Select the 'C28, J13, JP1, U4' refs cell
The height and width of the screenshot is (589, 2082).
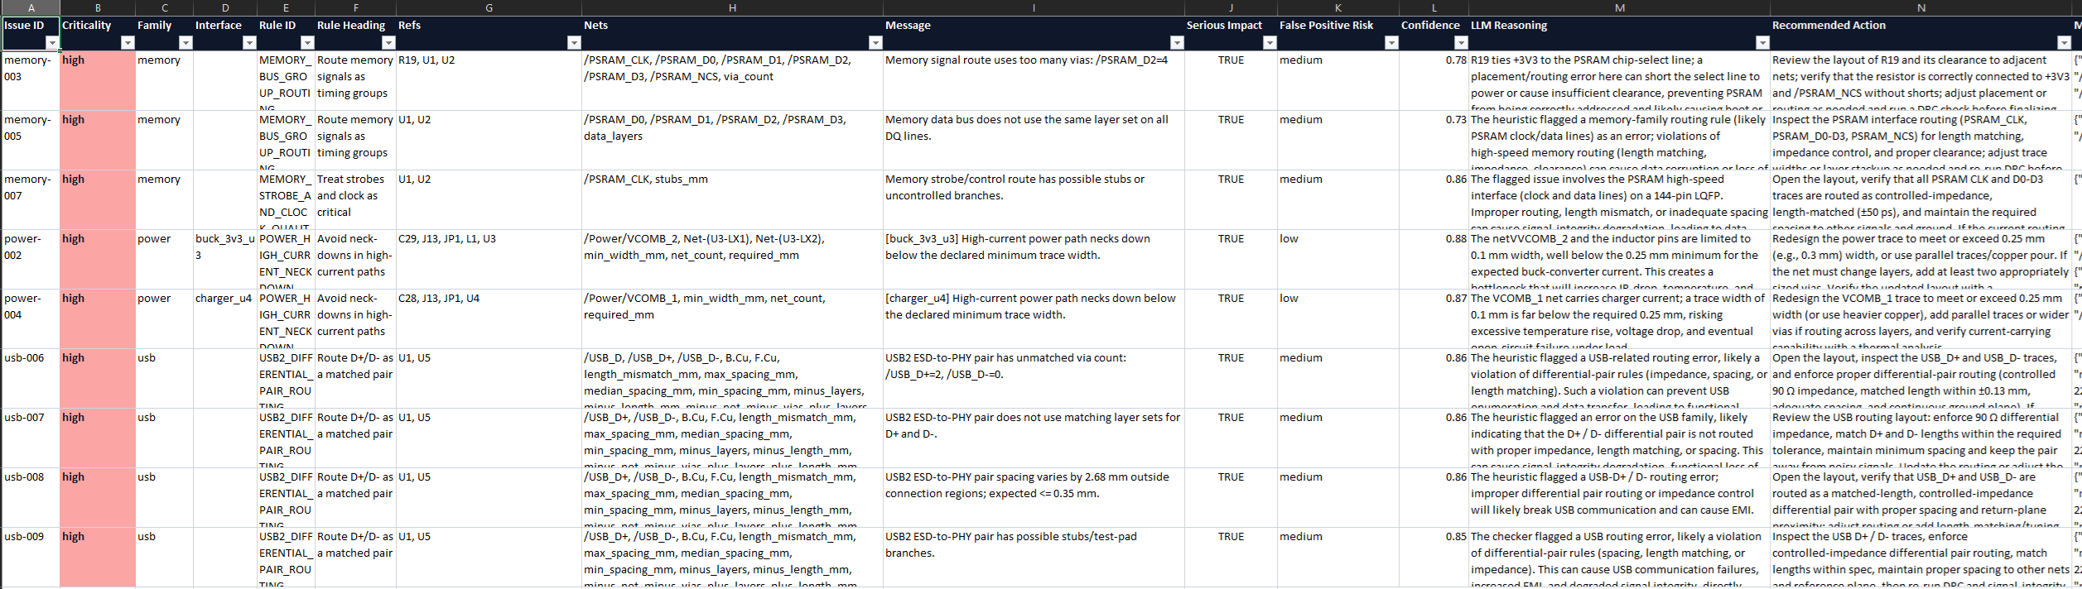pyautogui.click(x=489, y=319)
